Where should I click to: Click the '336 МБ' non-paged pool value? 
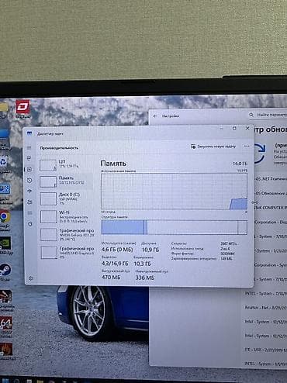(145, 278)
